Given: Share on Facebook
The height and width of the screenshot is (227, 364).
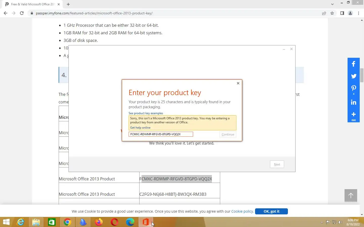Looking at the screenshot, I should point(354,64).
